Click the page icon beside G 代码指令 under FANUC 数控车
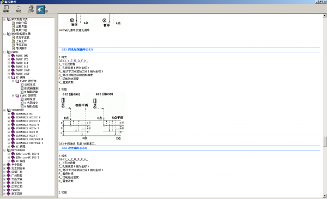The image size is (327, 199). point(22,103)
